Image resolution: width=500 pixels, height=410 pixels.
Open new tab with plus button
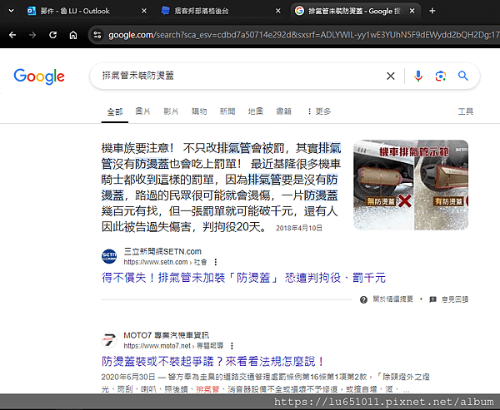click(x=432, y=11)
